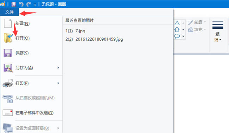Click the Paint application icon in title bar
Screen dimensions: 229x133
(x=3, y=4)
